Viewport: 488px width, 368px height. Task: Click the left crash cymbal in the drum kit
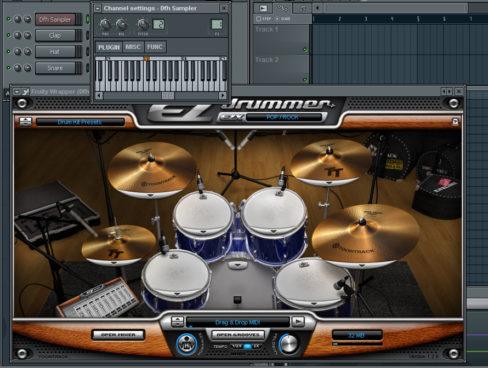tap(151, 169)
